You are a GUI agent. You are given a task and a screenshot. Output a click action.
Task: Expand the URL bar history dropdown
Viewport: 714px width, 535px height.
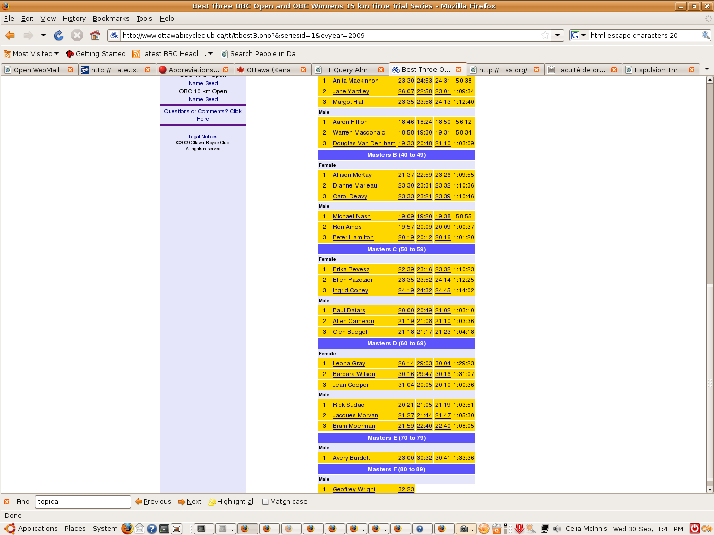coord(558,35)
